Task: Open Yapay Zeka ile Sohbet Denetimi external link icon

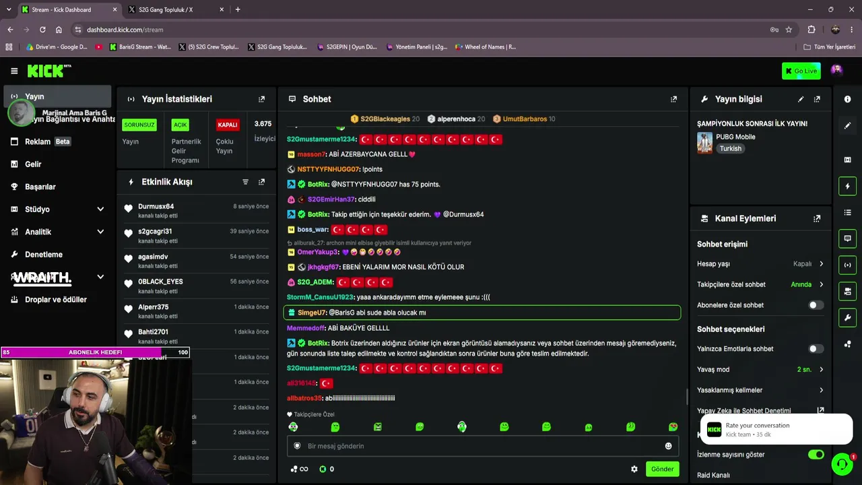Action: tap(820, 410)
